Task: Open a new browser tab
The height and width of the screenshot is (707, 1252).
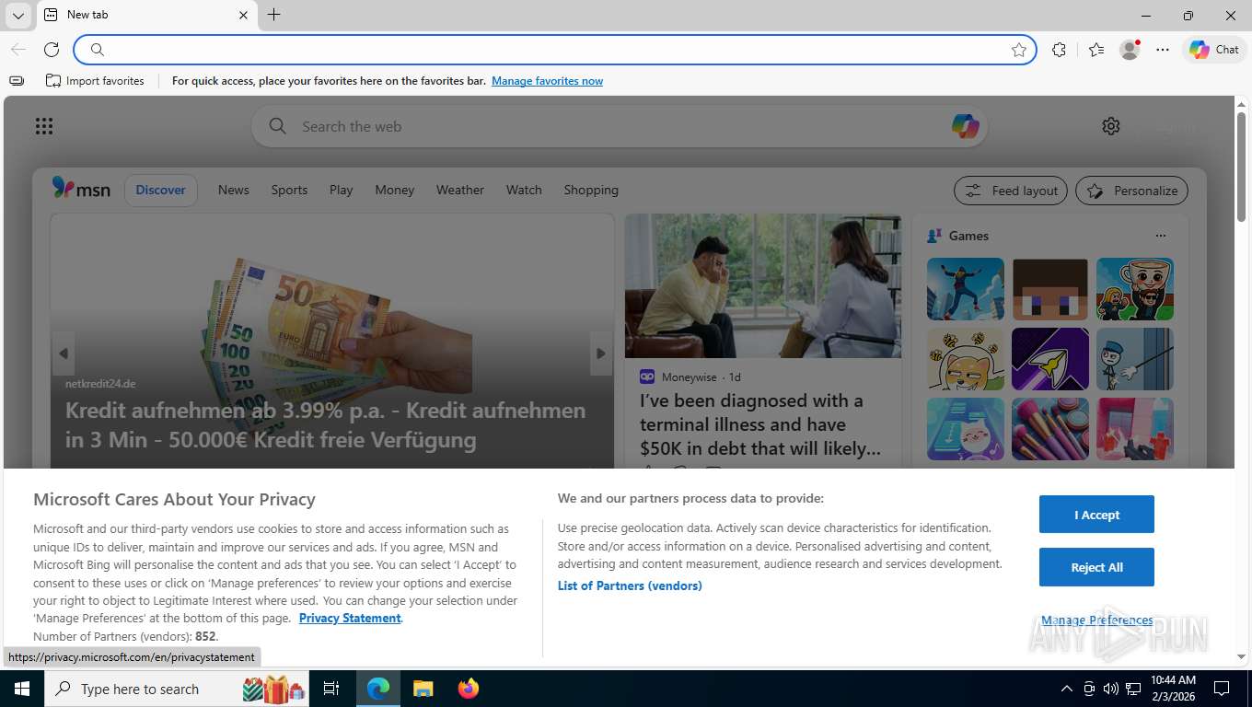Action: (273, 15)
